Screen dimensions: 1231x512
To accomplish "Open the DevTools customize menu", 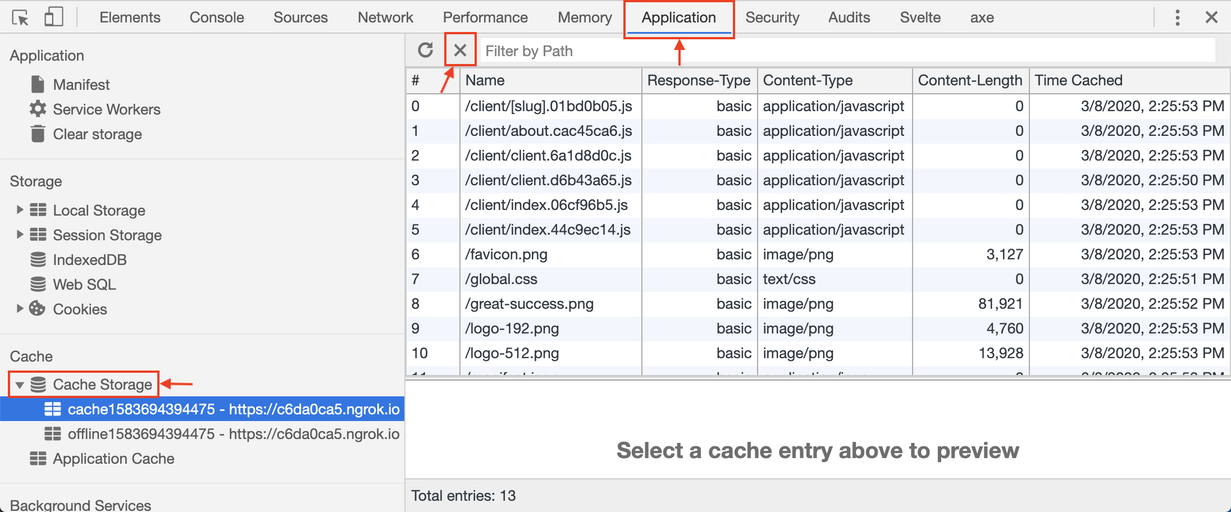I will pos(1177,17).
